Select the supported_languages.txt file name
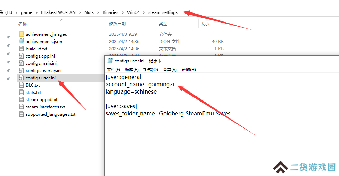This screenshot has height=176, width=339. [x=51, y=114]
